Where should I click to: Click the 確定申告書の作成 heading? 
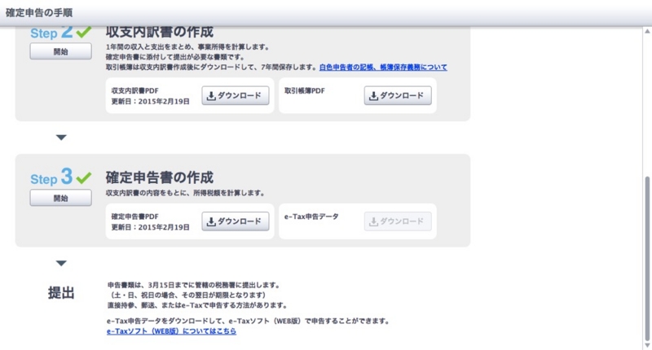[159, 177]
